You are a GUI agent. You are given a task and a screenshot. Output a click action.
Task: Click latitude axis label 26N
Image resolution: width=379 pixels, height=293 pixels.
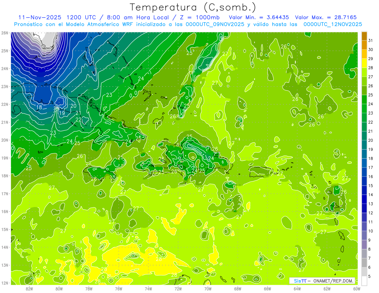[x=5, y=33]
